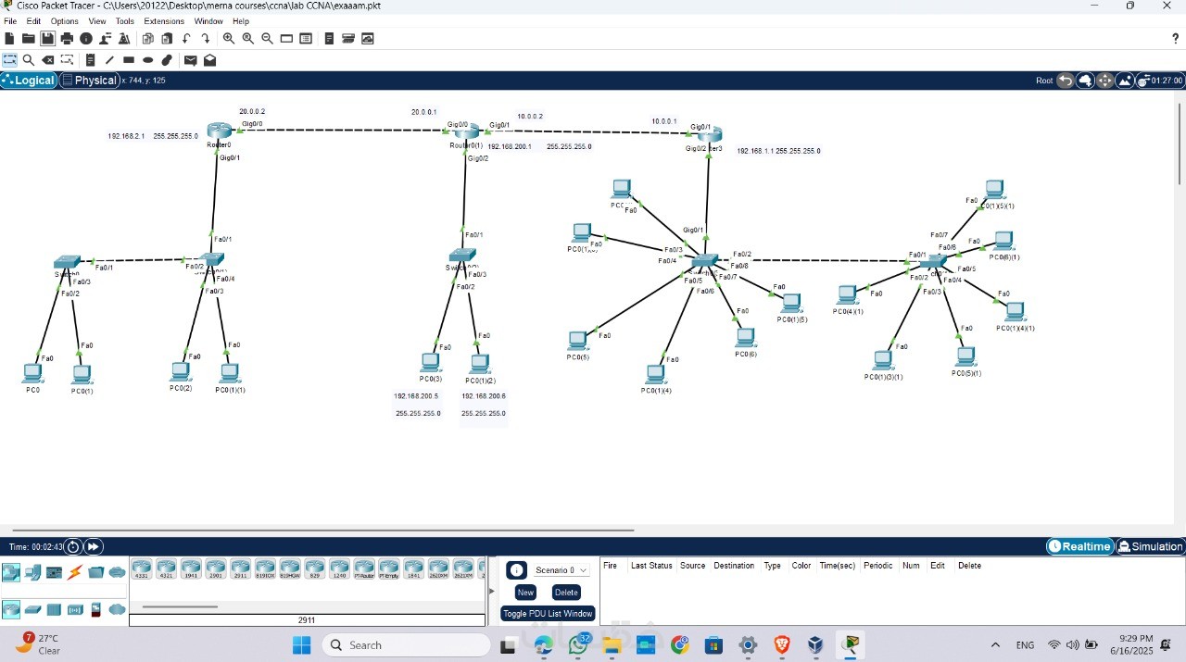Set tiled background with mountain icon
The width and height of the screenshot is (1186, 662).
pyautogui.click(x=1125, y=81)
